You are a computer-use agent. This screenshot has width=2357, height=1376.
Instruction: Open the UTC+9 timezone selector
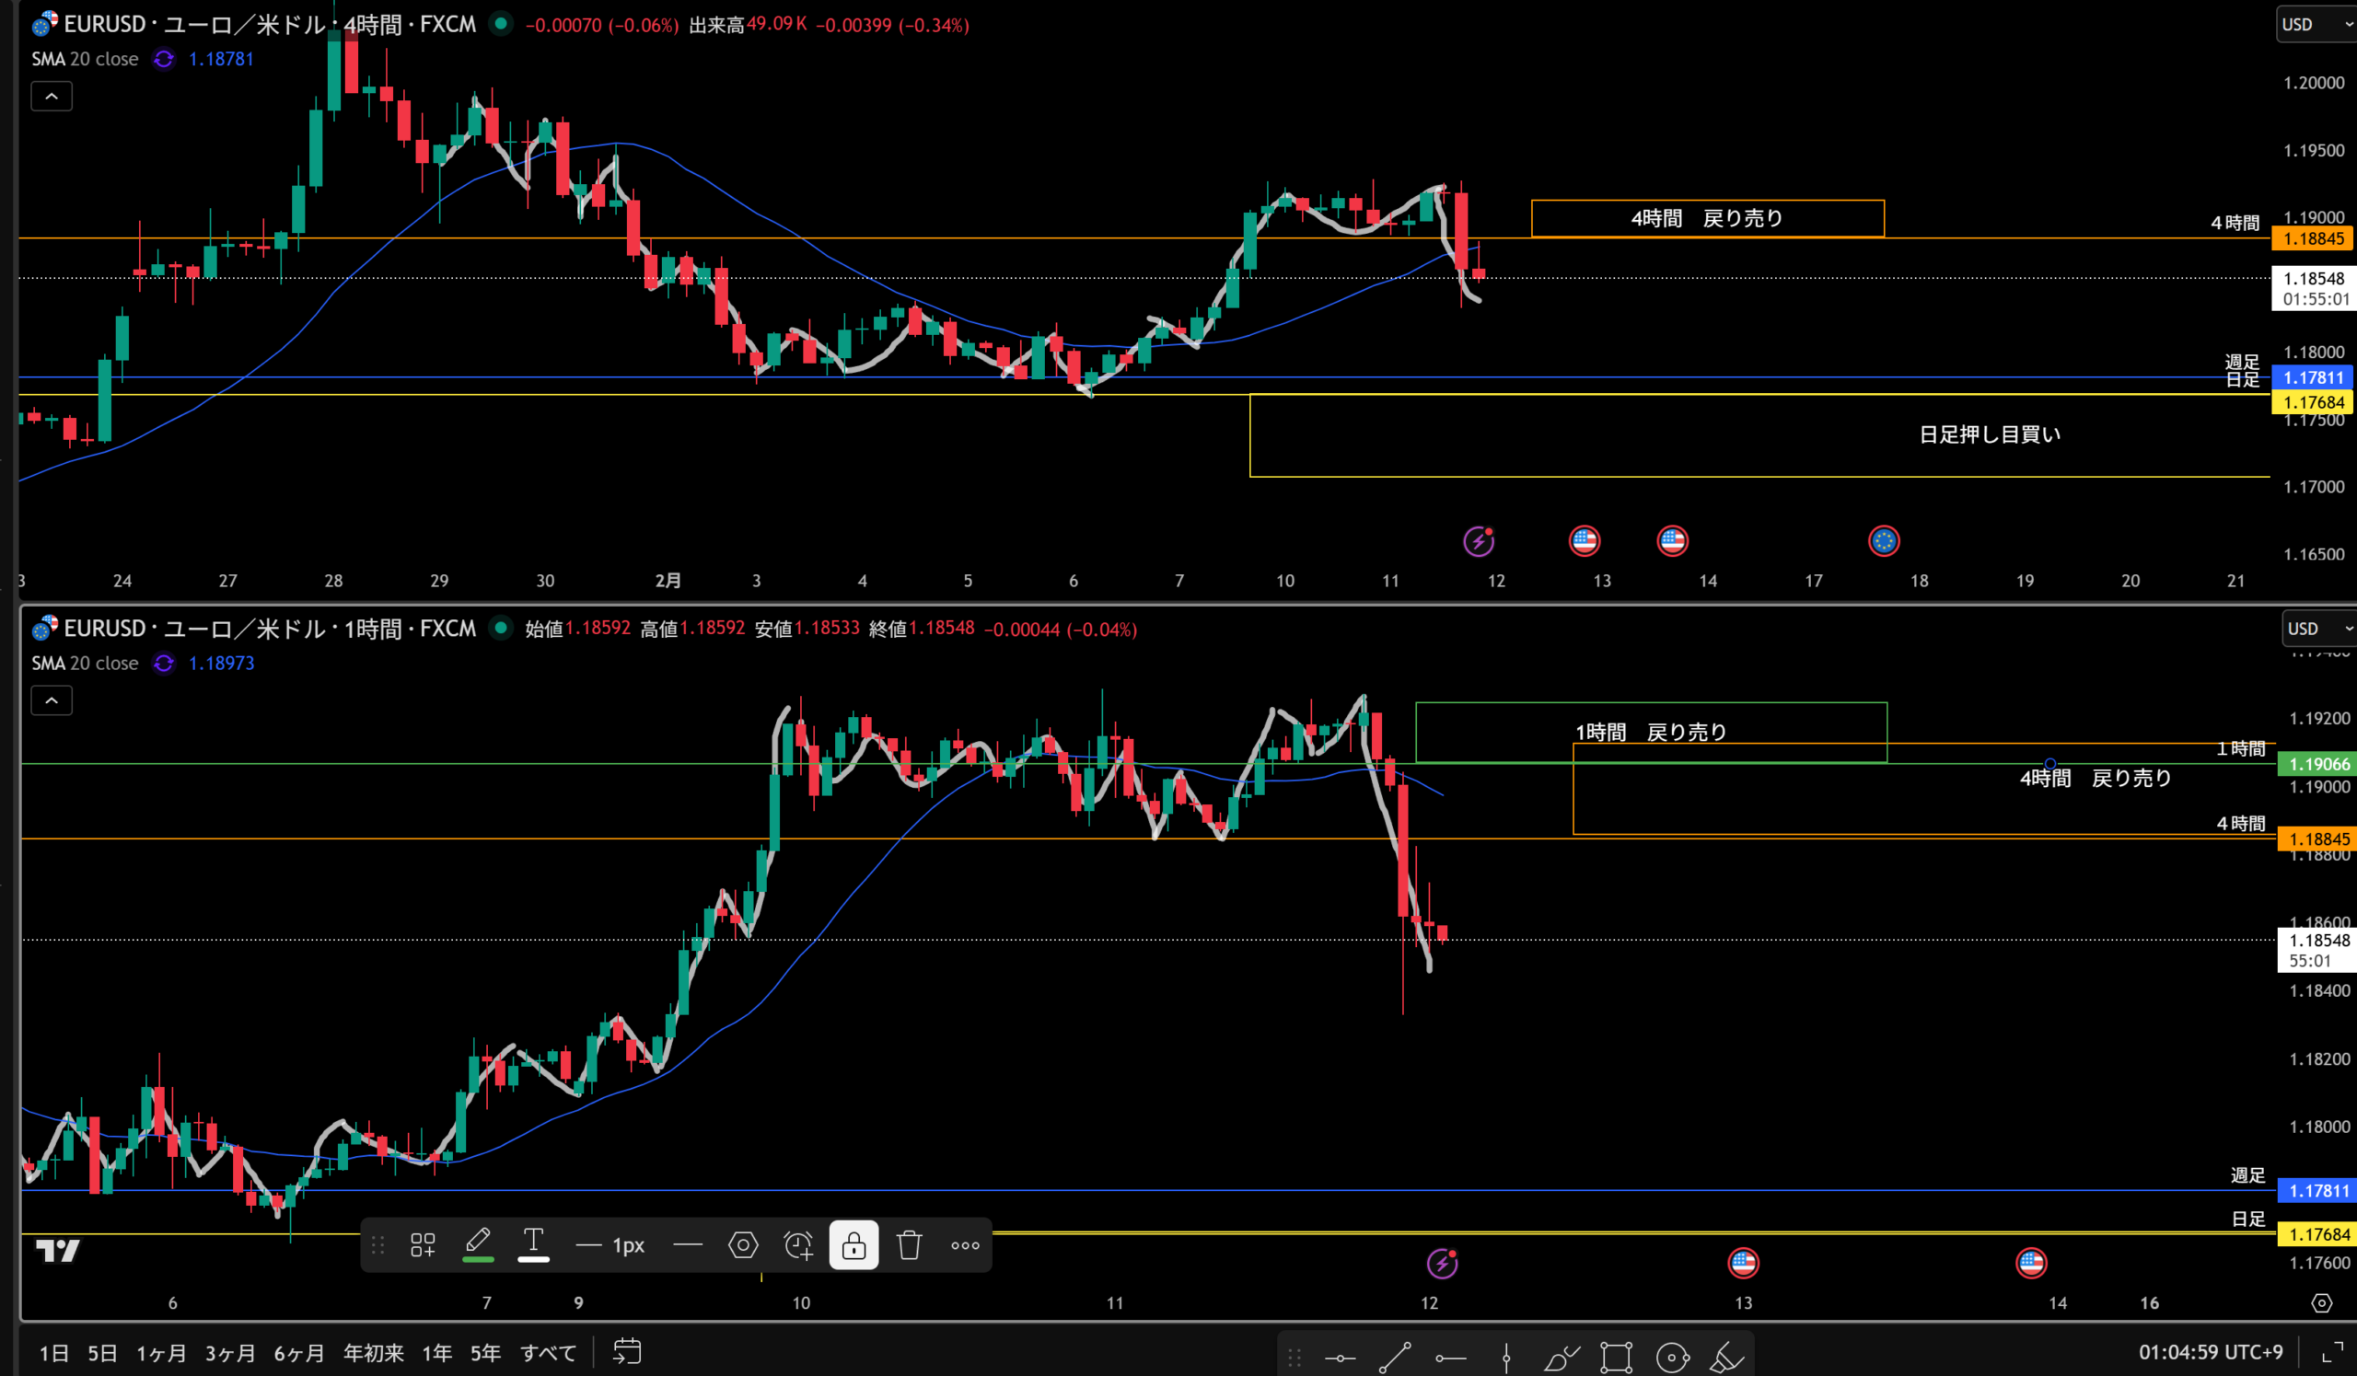coord(2211,1352)
